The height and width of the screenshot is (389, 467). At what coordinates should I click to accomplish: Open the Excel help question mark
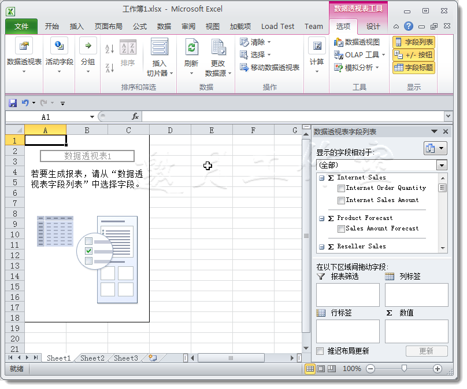tap(409, 26)
